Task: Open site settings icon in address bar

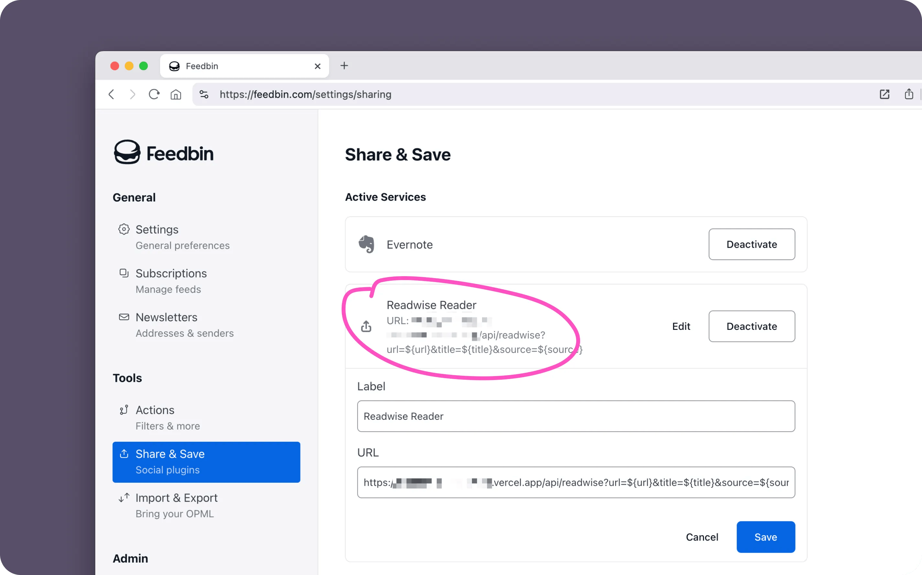Action: (204, 94)
